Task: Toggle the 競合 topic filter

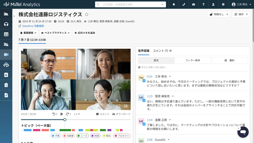Action: tap(107, 136)
